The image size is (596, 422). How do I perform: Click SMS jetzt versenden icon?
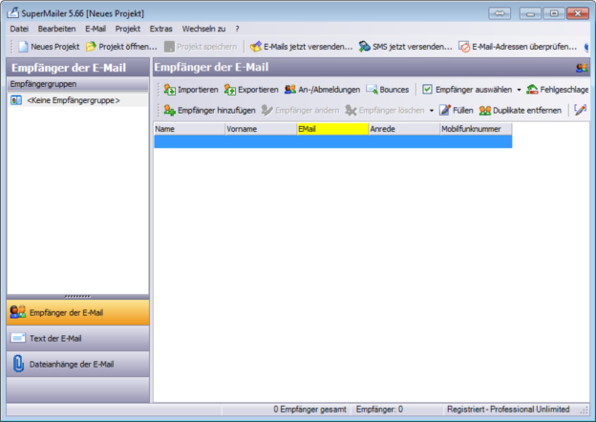click(x=365, y=47)
